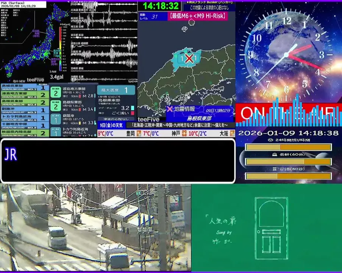The height and width of the screenshot is (273, 342).
Task: Select 釧路沖 M3.3 row in left list
Action: pyautogui.click(x=24, y=110)
